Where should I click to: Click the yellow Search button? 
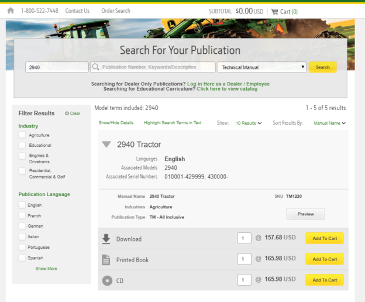322,67
